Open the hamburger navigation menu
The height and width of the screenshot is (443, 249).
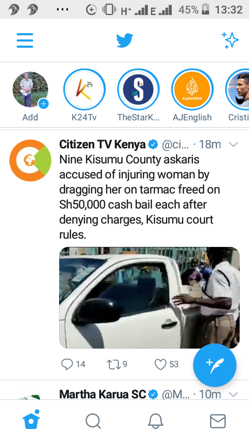(x=25, y=40)
